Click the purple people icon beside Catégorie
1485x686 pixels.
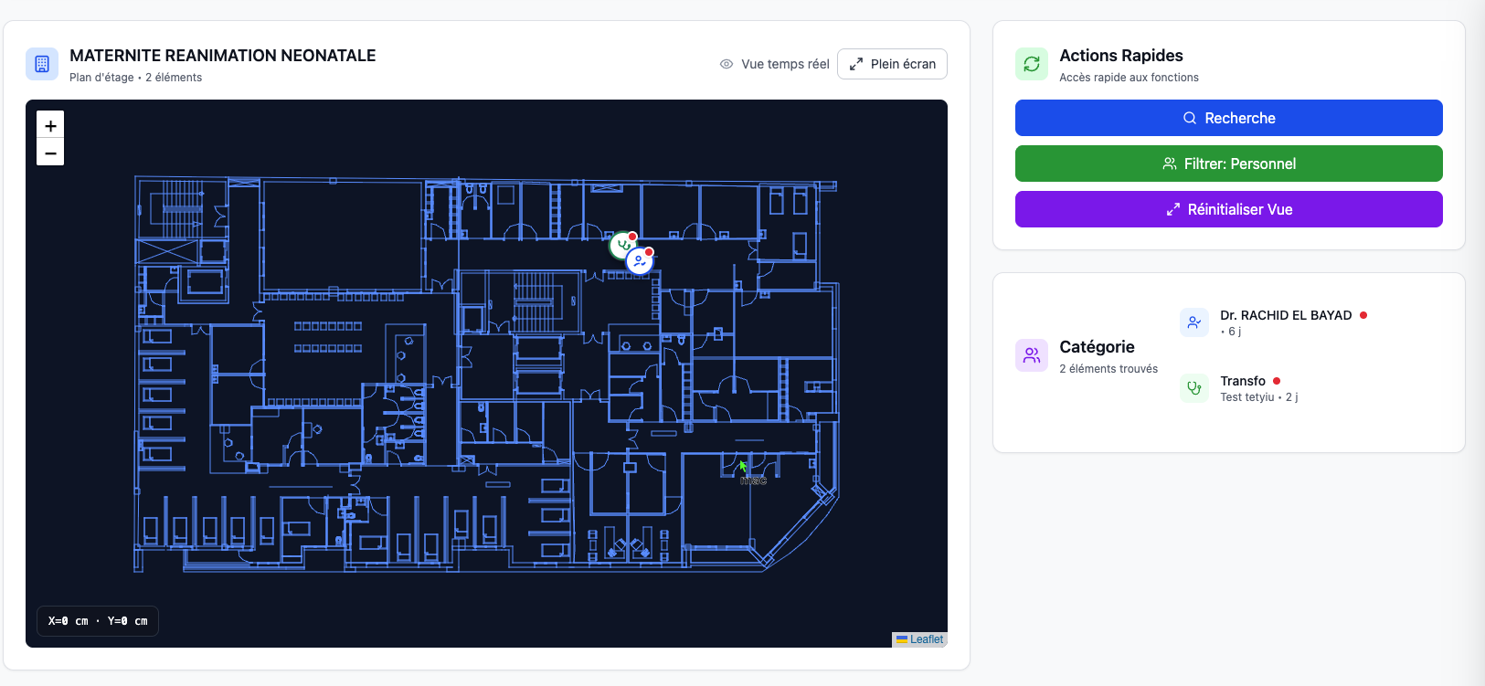(1032, 355)
